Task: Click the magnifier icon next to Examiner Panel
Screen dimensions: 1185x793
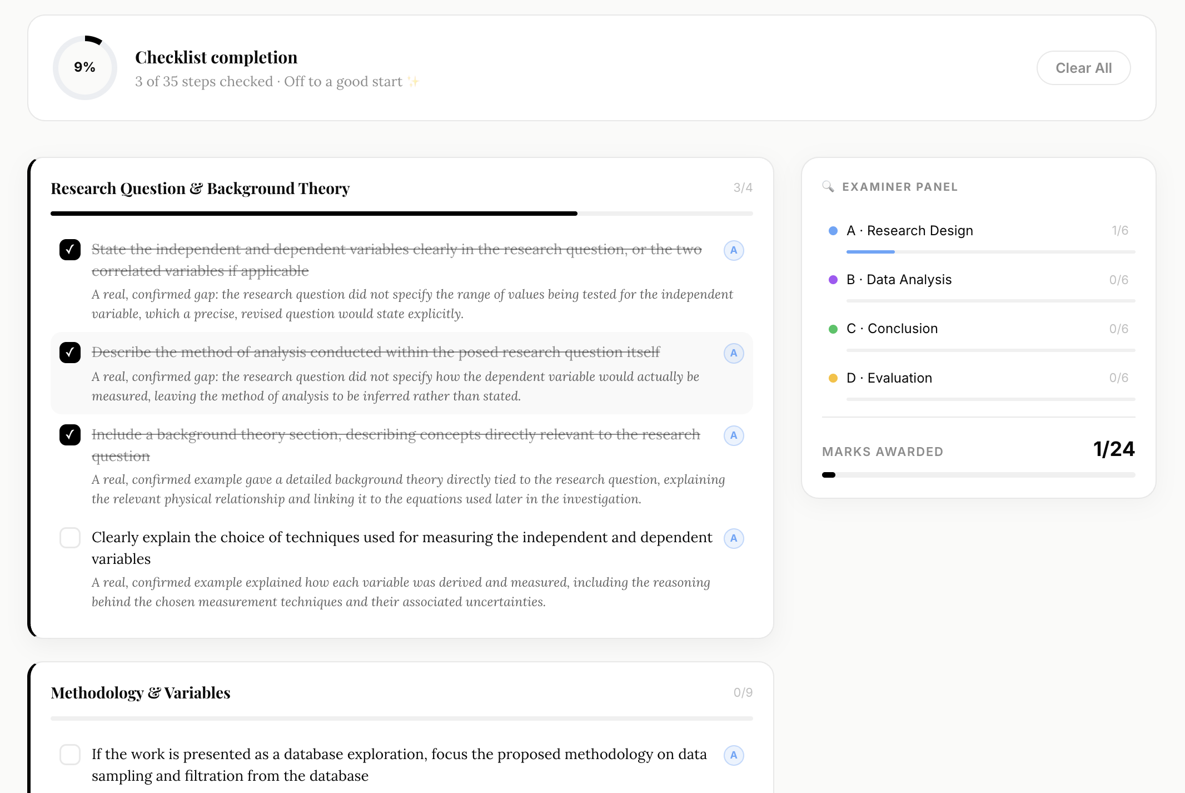Action: tap(828, 187)
